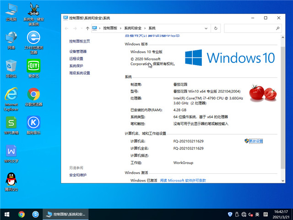The image size is (293, 220).
Task: Select the Internet Explorer desktop icon
Action: coord(11,99)
